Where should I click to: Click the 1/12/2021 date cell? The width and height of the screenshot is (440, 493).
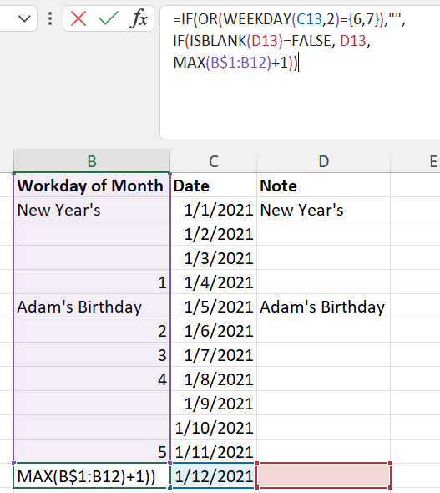coord(214,475)
